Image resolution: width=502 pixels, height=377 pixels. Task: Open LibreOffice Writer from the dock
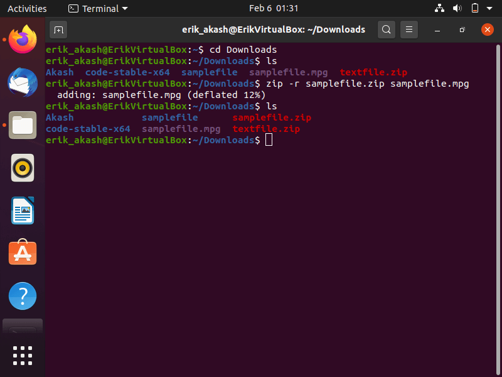[23, 210]
